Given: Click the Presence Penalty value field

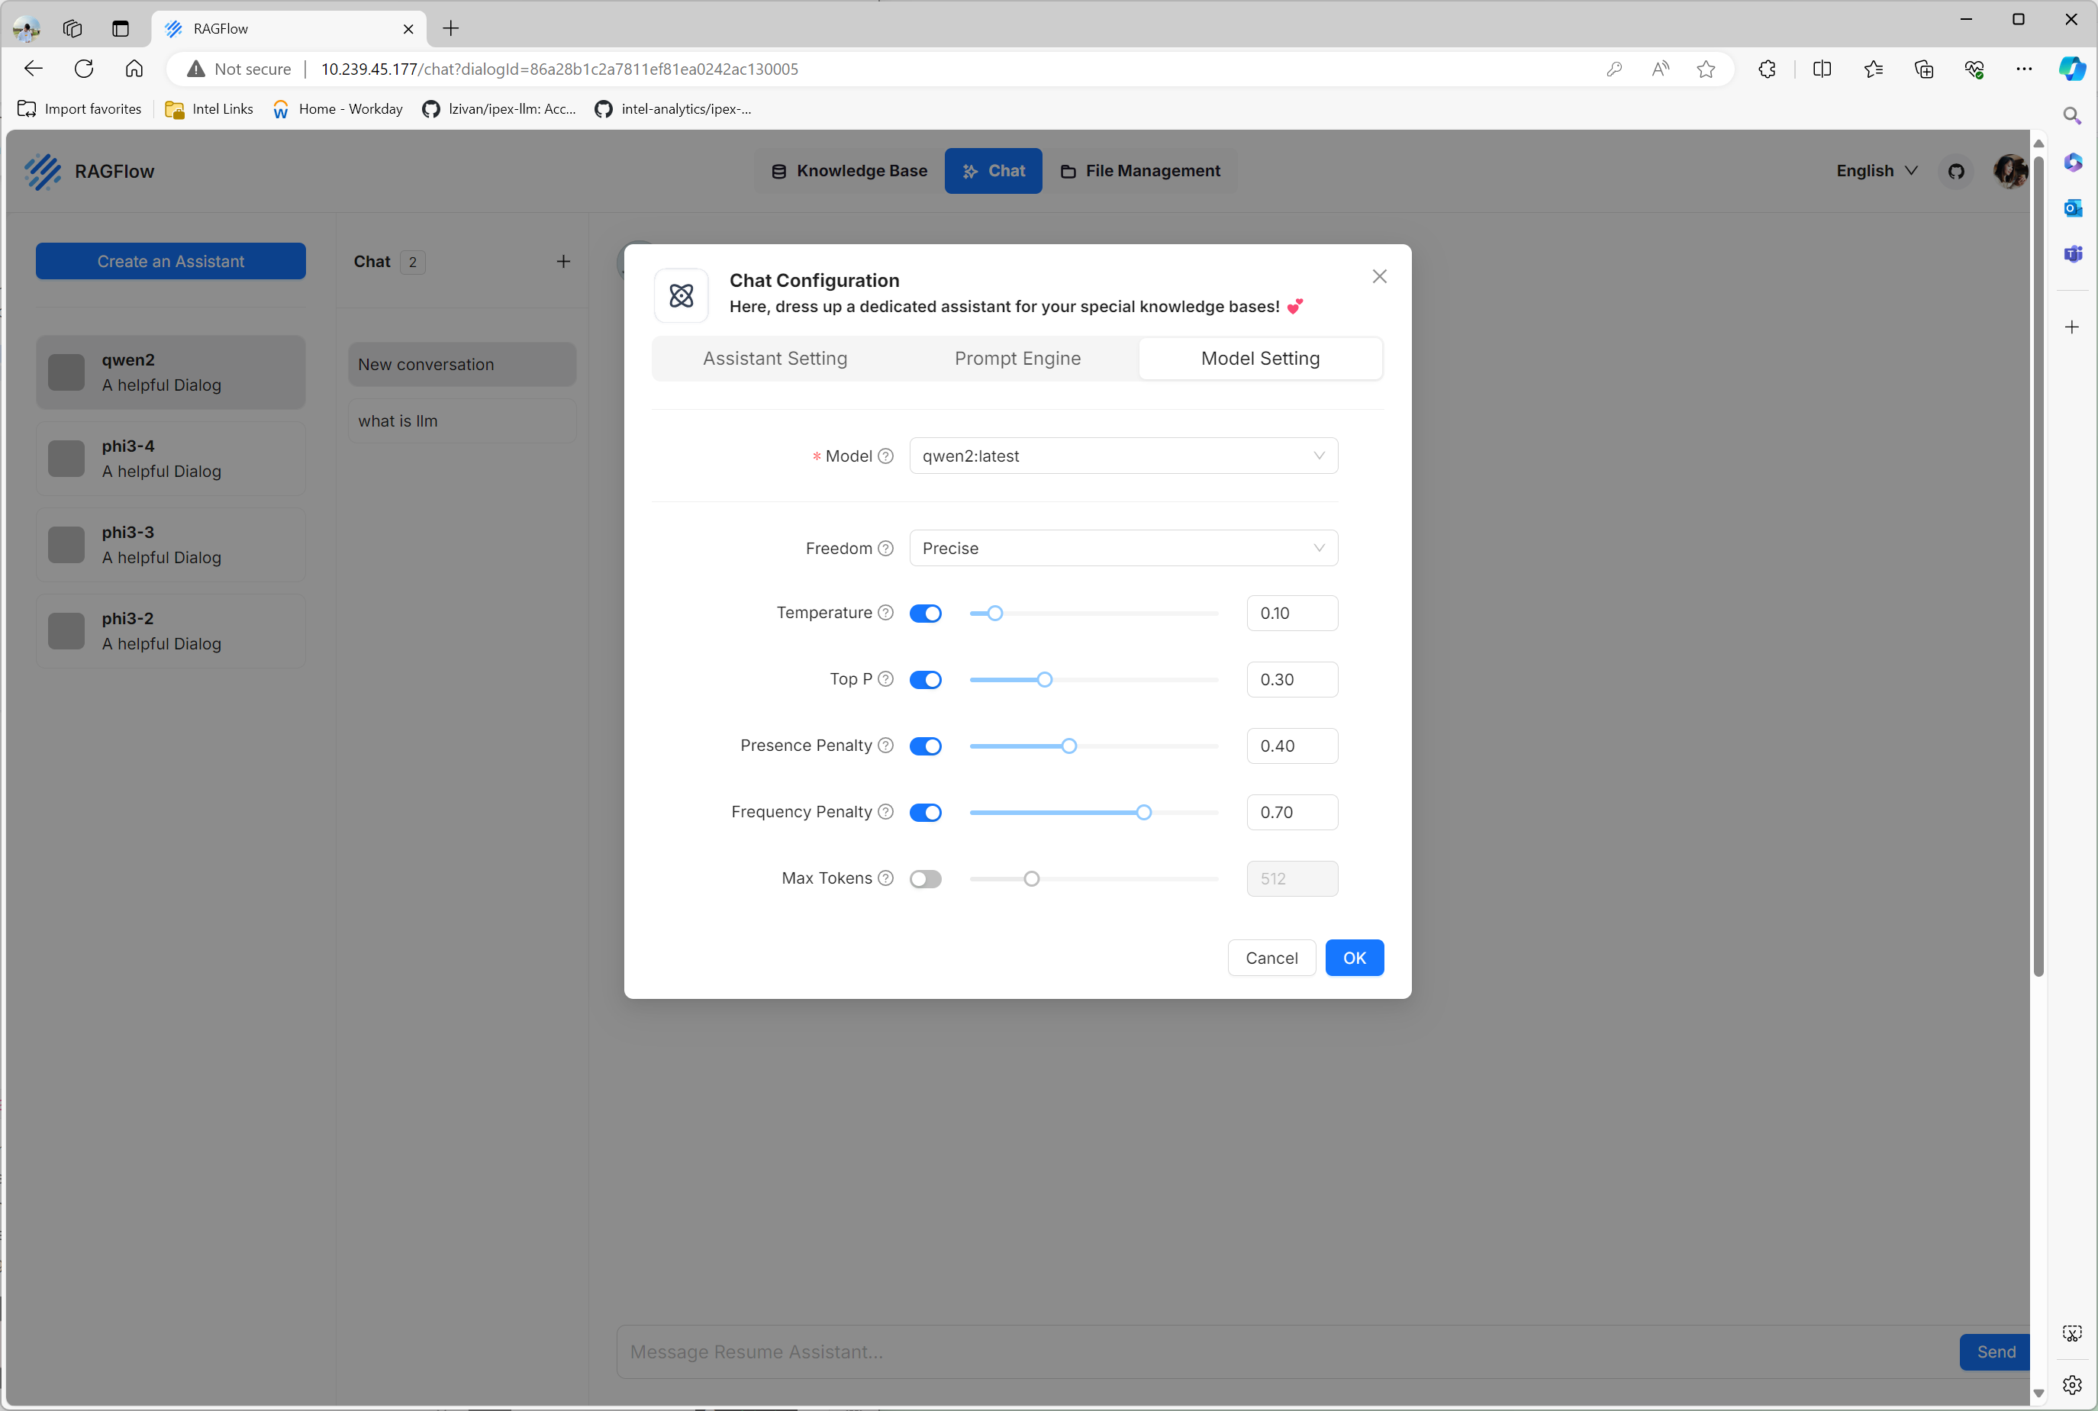Looking at the screenshot, I should coord(1291,746).
